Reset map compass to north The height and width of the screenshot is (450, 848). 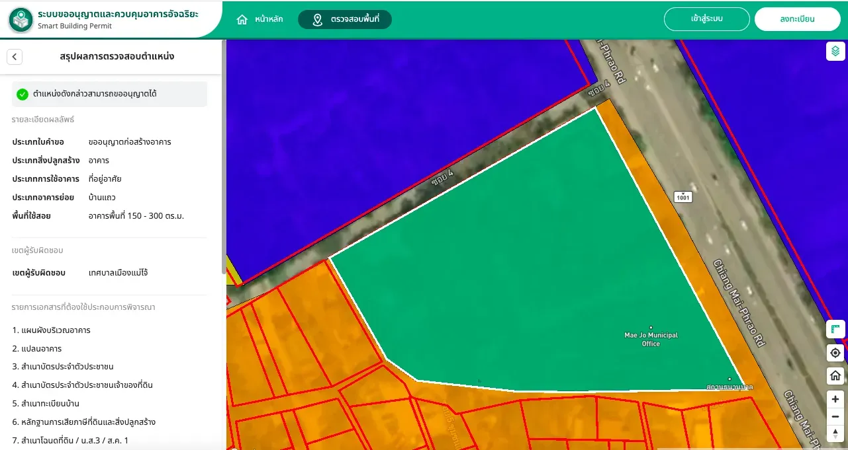pos(835,433)
